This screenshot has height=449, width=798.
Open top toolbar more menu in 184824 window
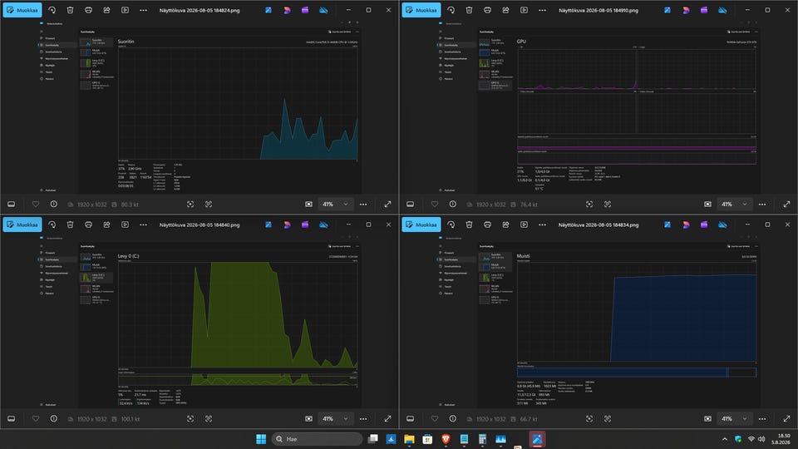pyautogui.click(x=144, y=10)
